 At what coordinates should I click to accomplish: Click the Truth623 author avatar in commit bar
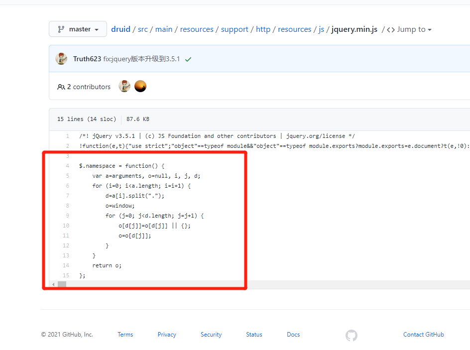click(61, 59)
